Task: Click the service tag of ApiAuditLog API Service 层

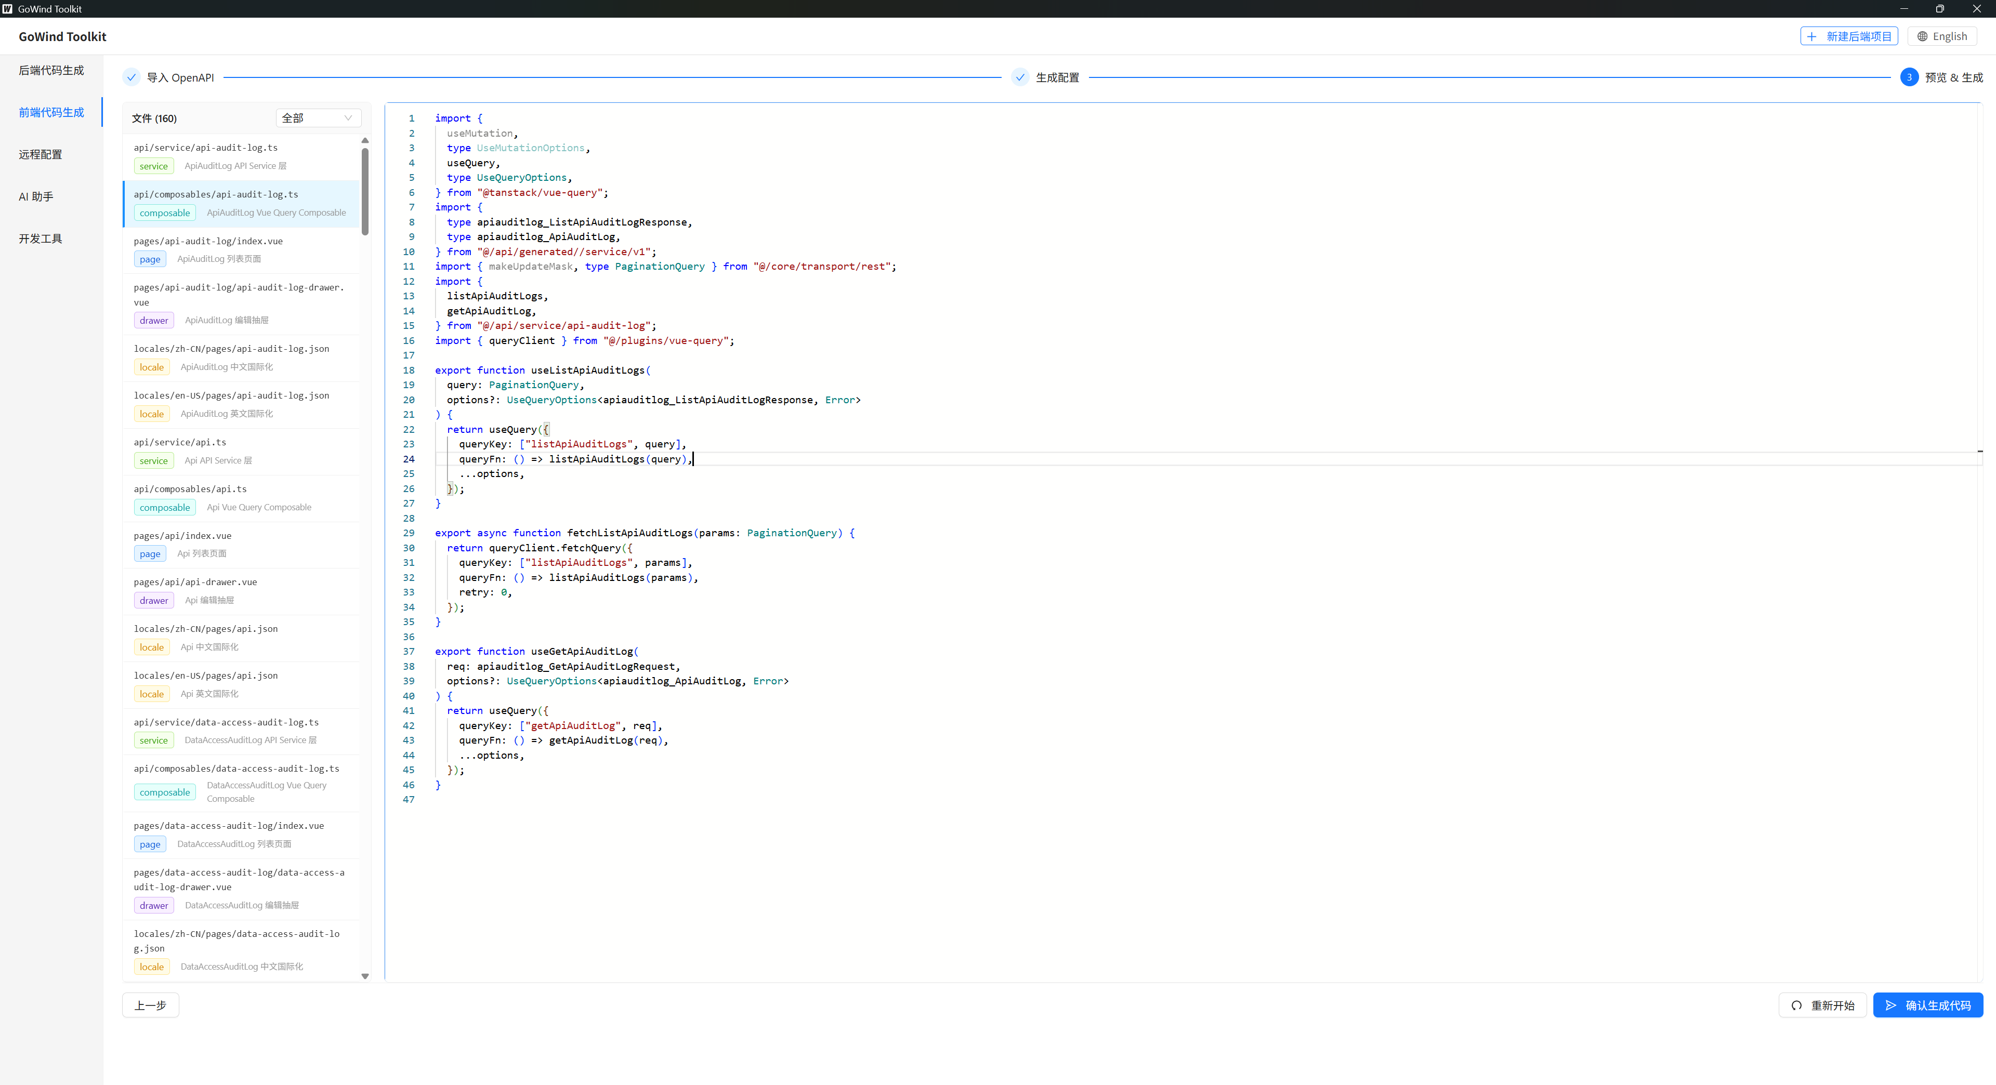Action: pos(153,166)
